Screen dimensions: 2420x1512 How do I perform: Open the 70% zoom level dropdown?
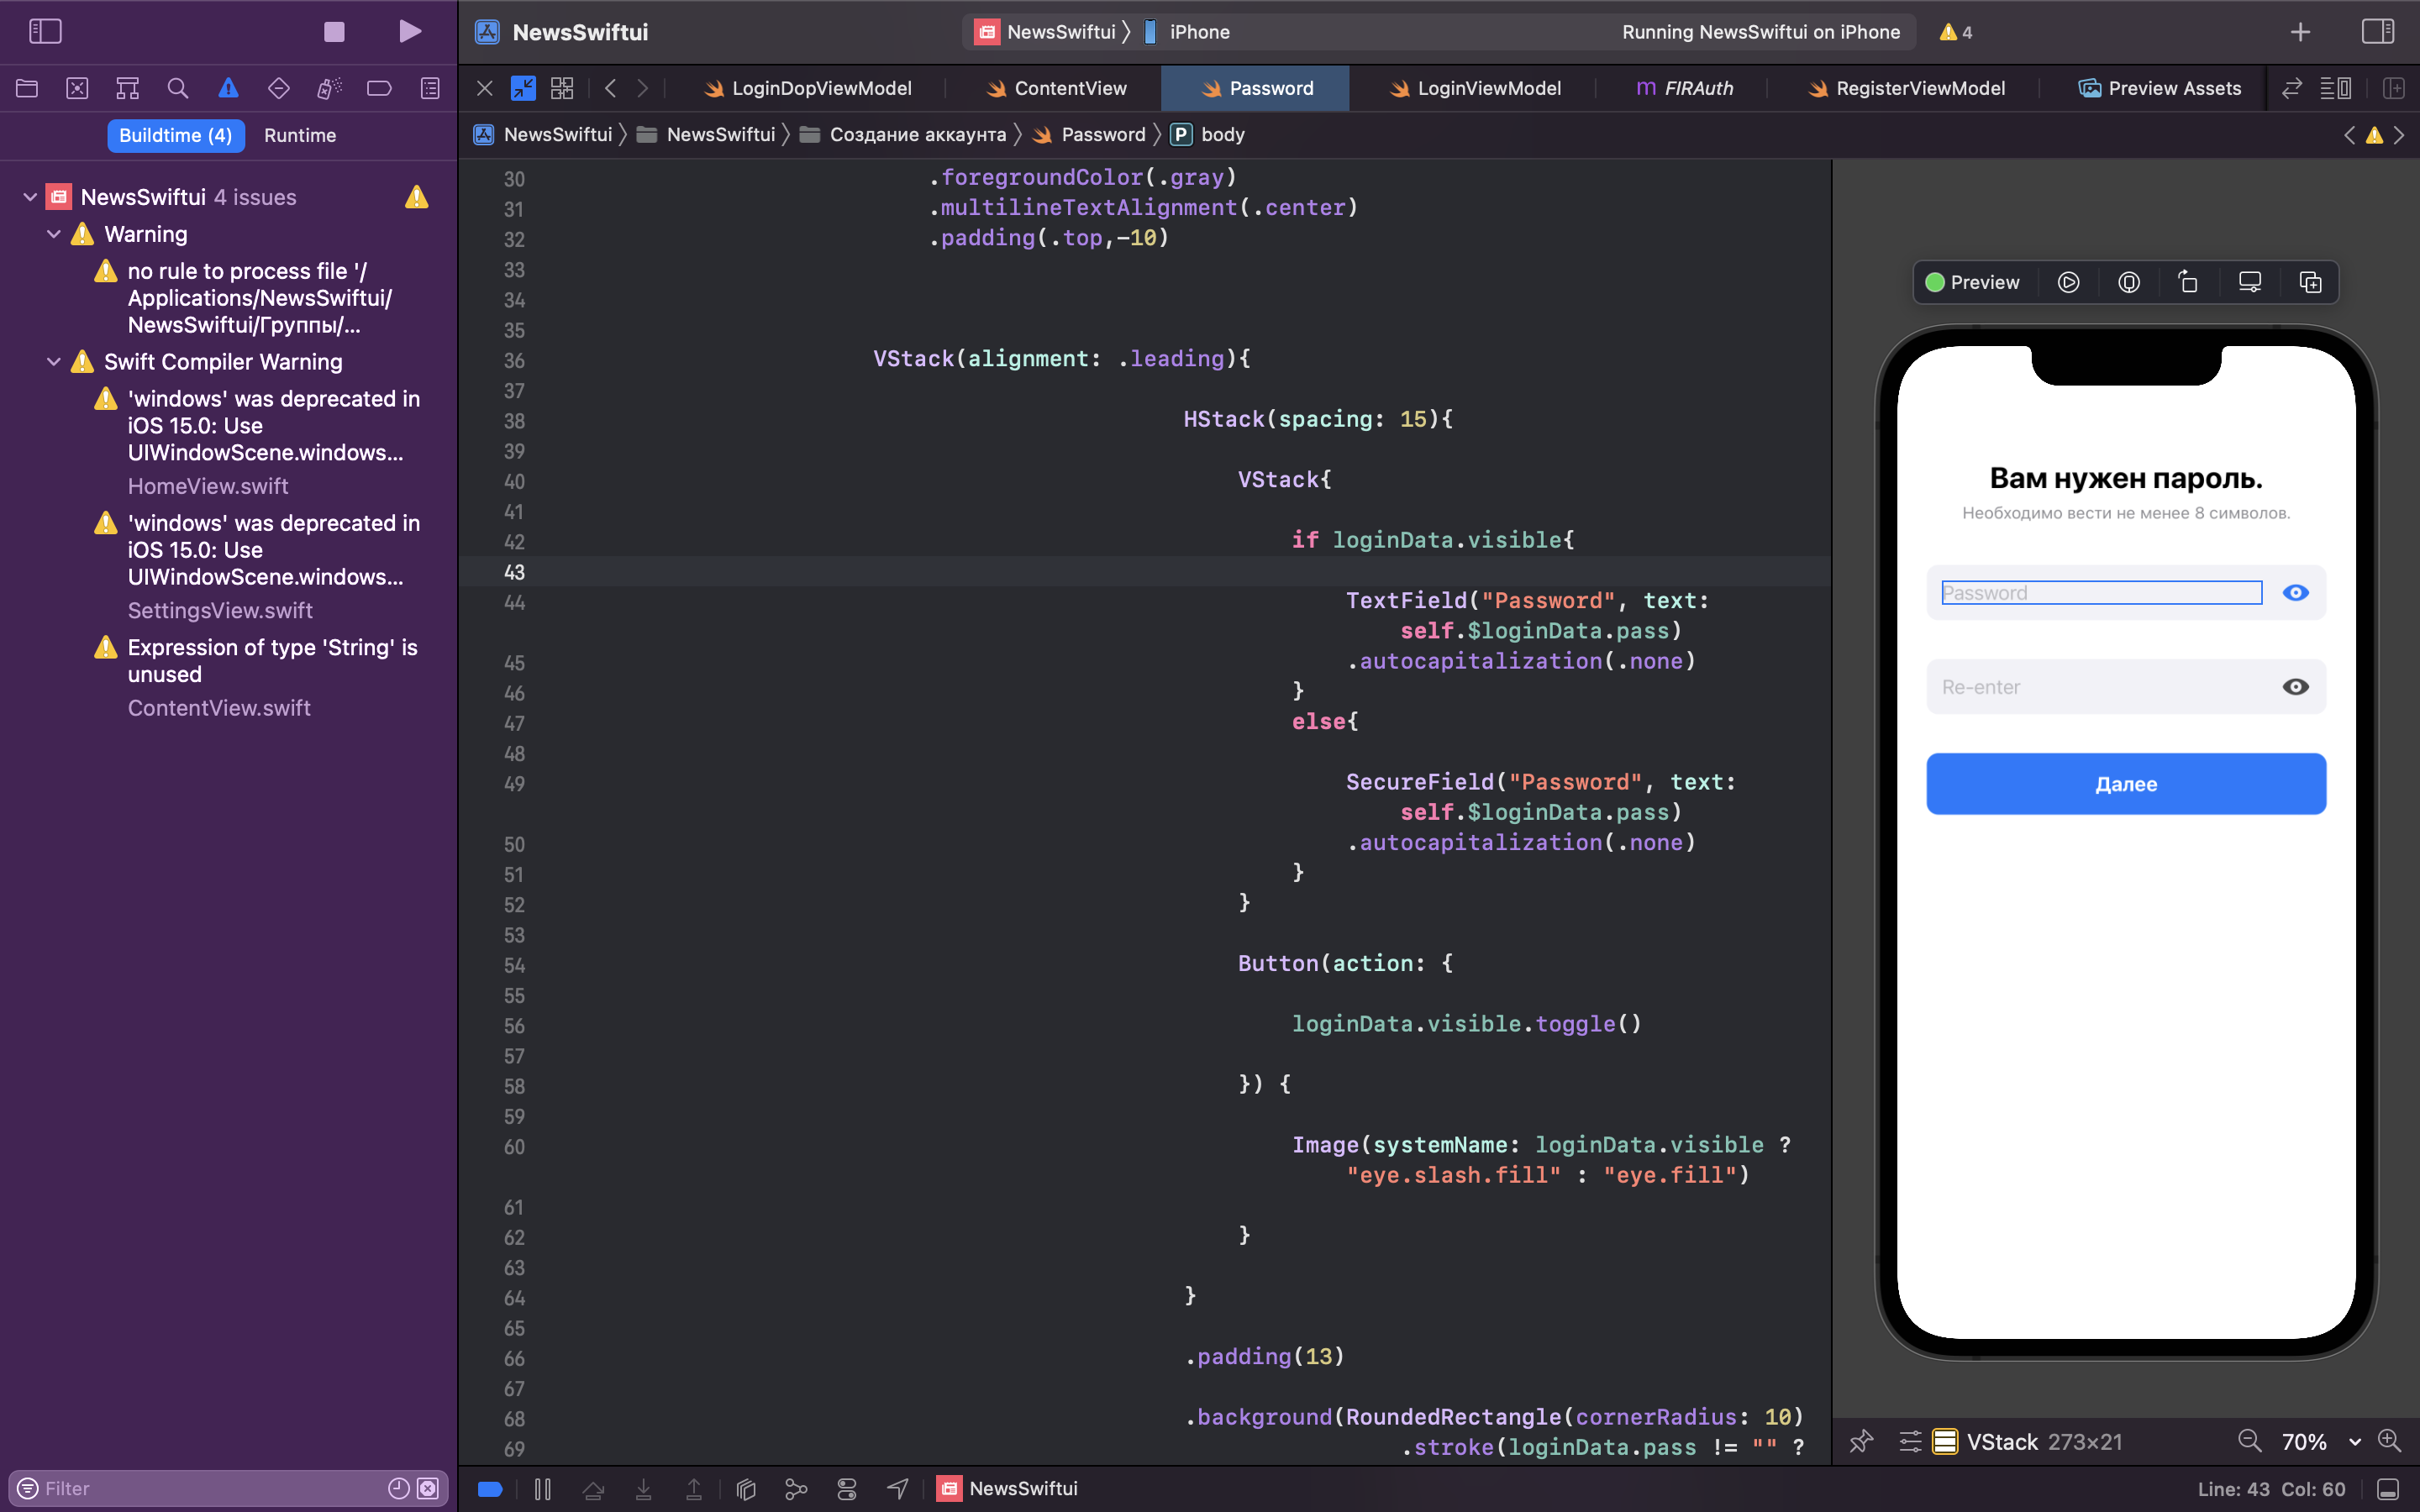pos(2354,1441)
